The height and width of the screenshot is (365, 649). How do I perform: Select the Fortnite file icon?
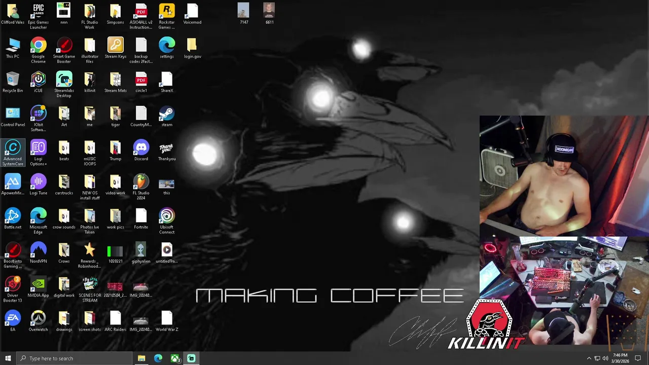pos(141,218)
